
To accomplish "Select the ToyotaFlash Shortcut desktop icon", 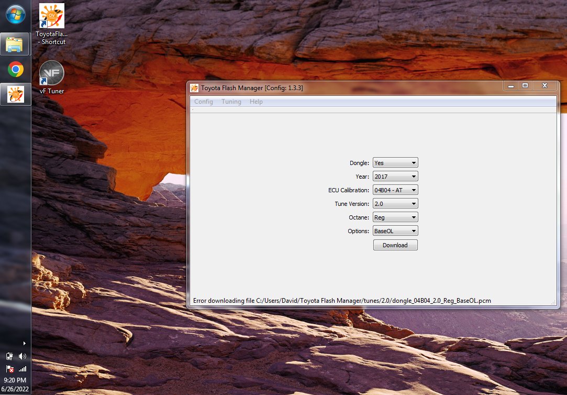I will 52,24.
